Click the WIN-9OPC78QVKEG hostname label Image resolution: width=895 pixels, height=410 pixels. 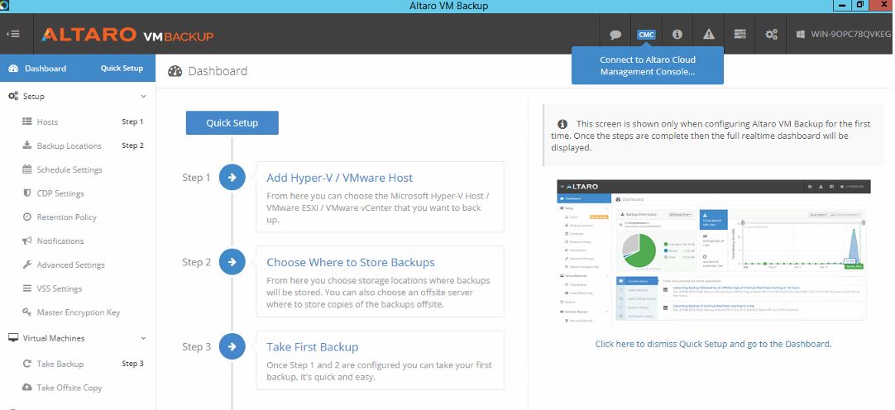850,34
